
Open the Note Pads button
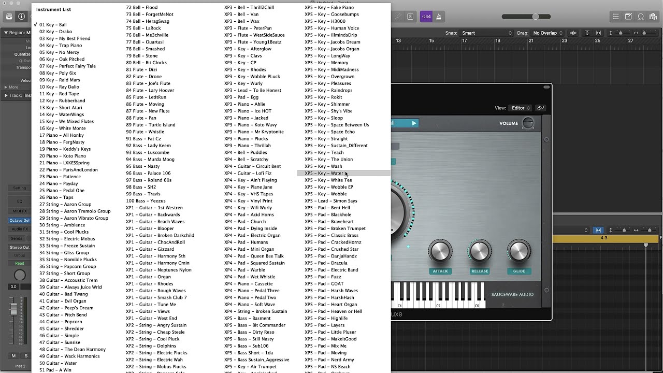(629, 17)
